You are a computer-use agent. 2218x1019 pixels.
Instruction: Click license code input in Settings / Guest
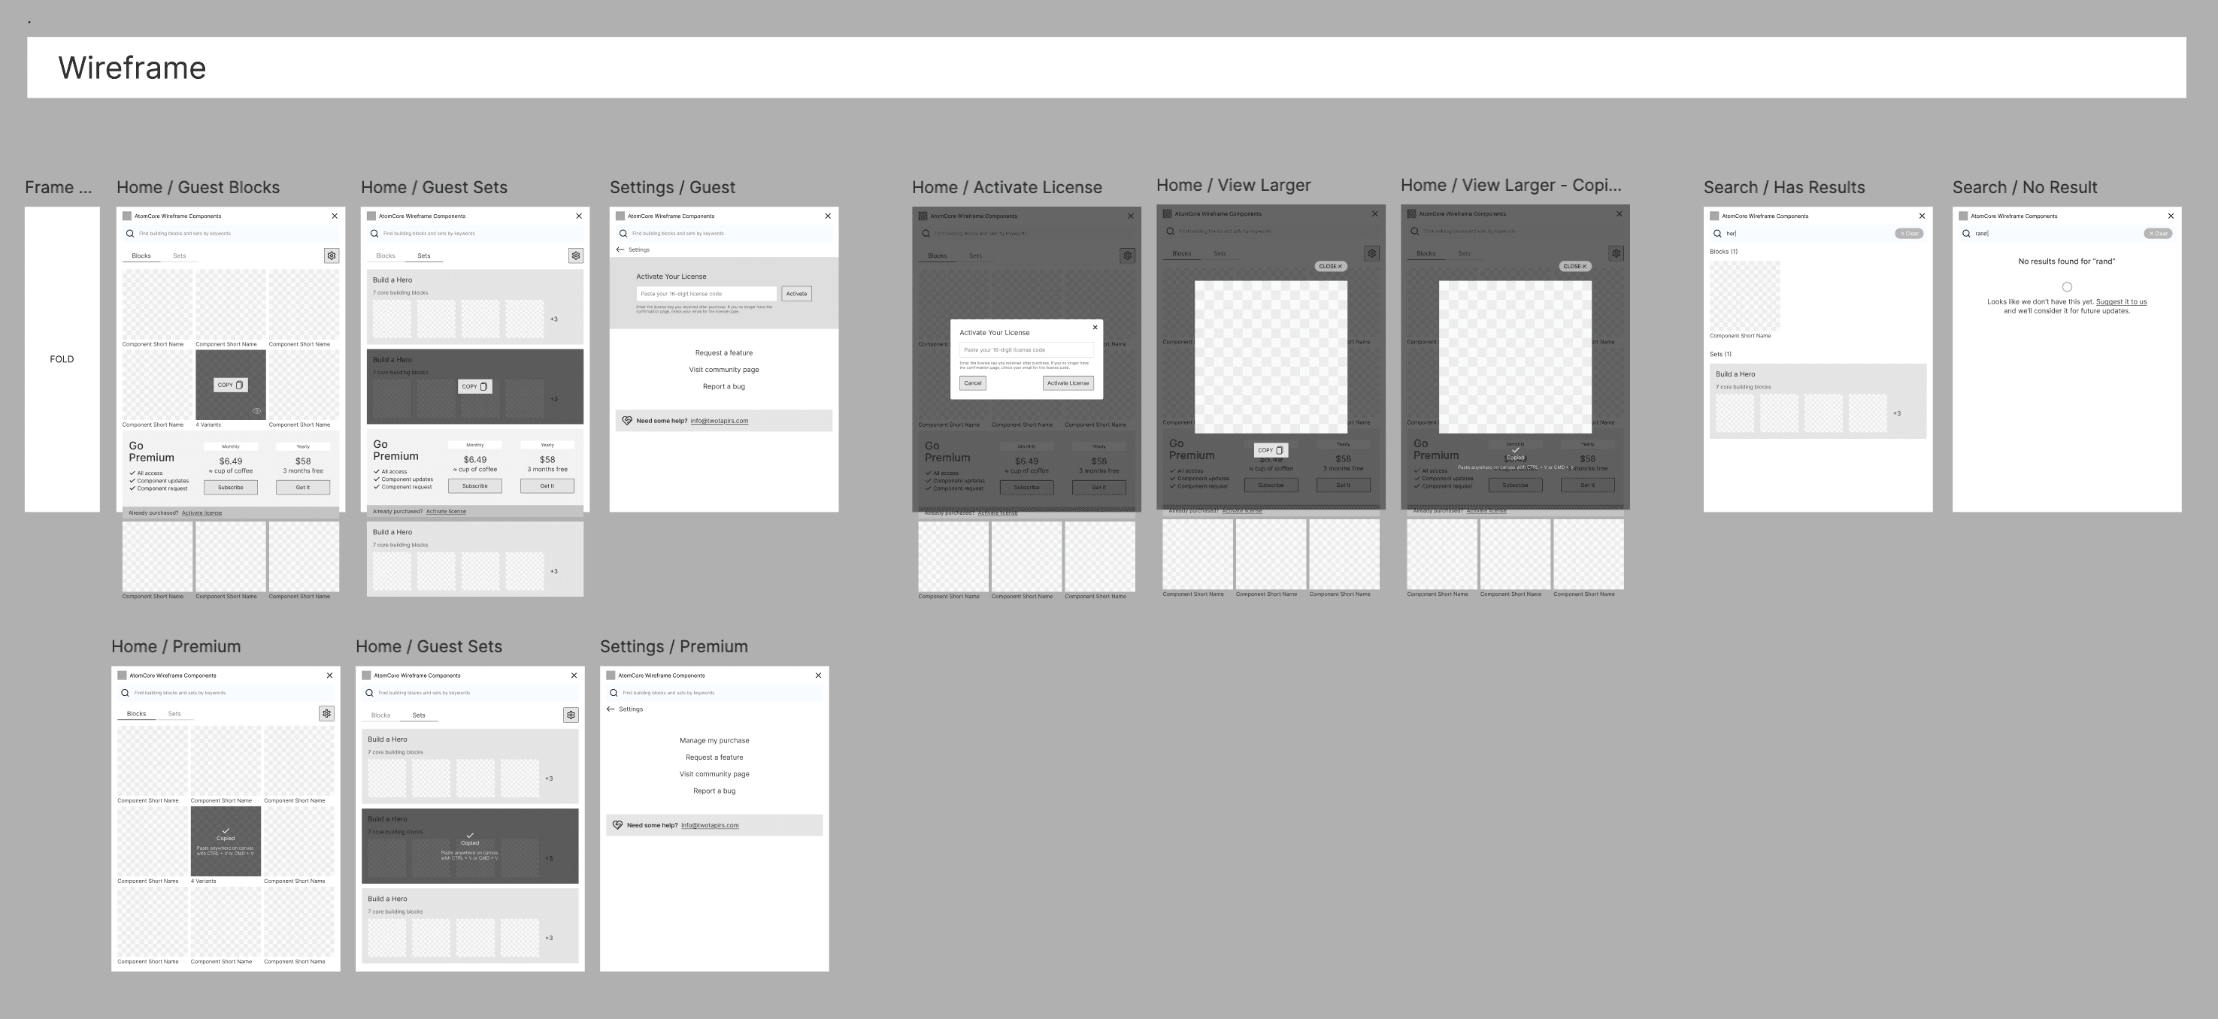(x=705, y=294)
